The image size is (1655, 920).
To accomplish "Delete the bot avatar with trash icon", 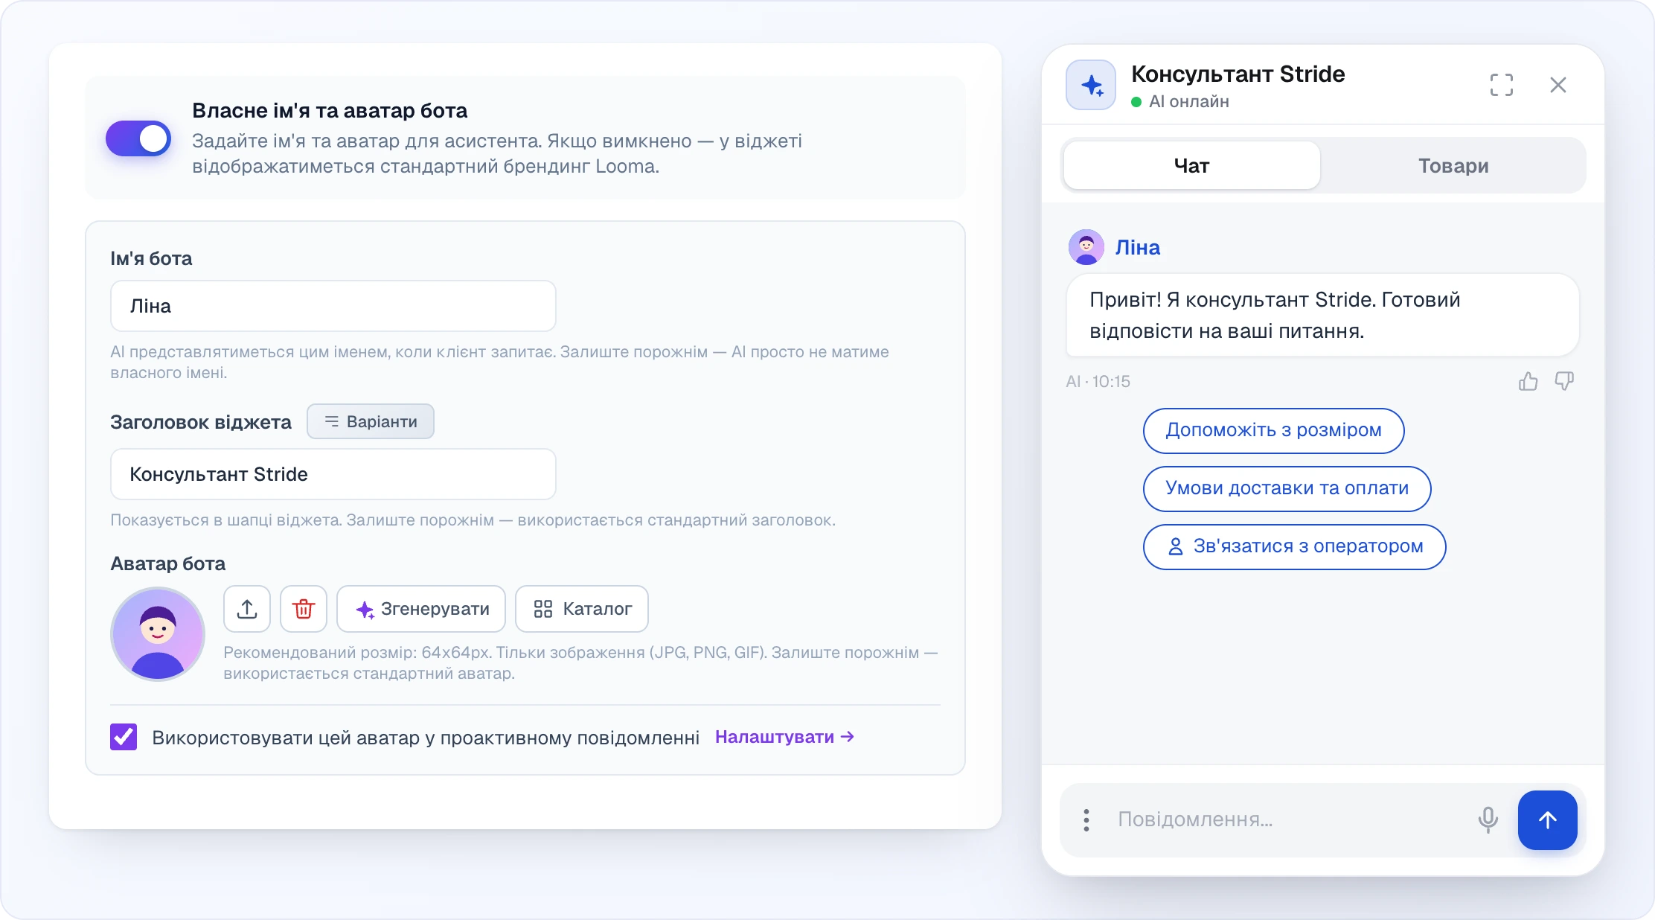I will click(304, 609).
